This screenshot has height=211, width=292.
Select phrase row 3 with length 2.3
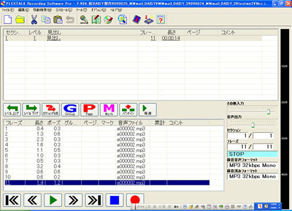(x=107, y=139)
